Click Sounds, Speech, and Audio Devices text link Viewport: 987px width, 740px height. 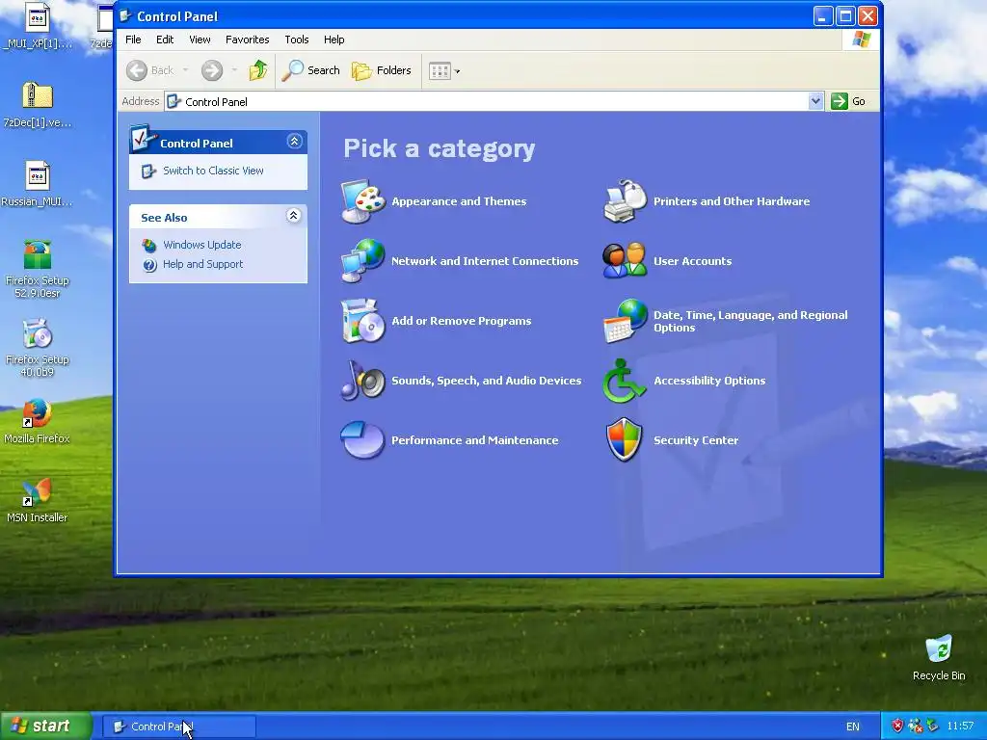coord(487,381)
